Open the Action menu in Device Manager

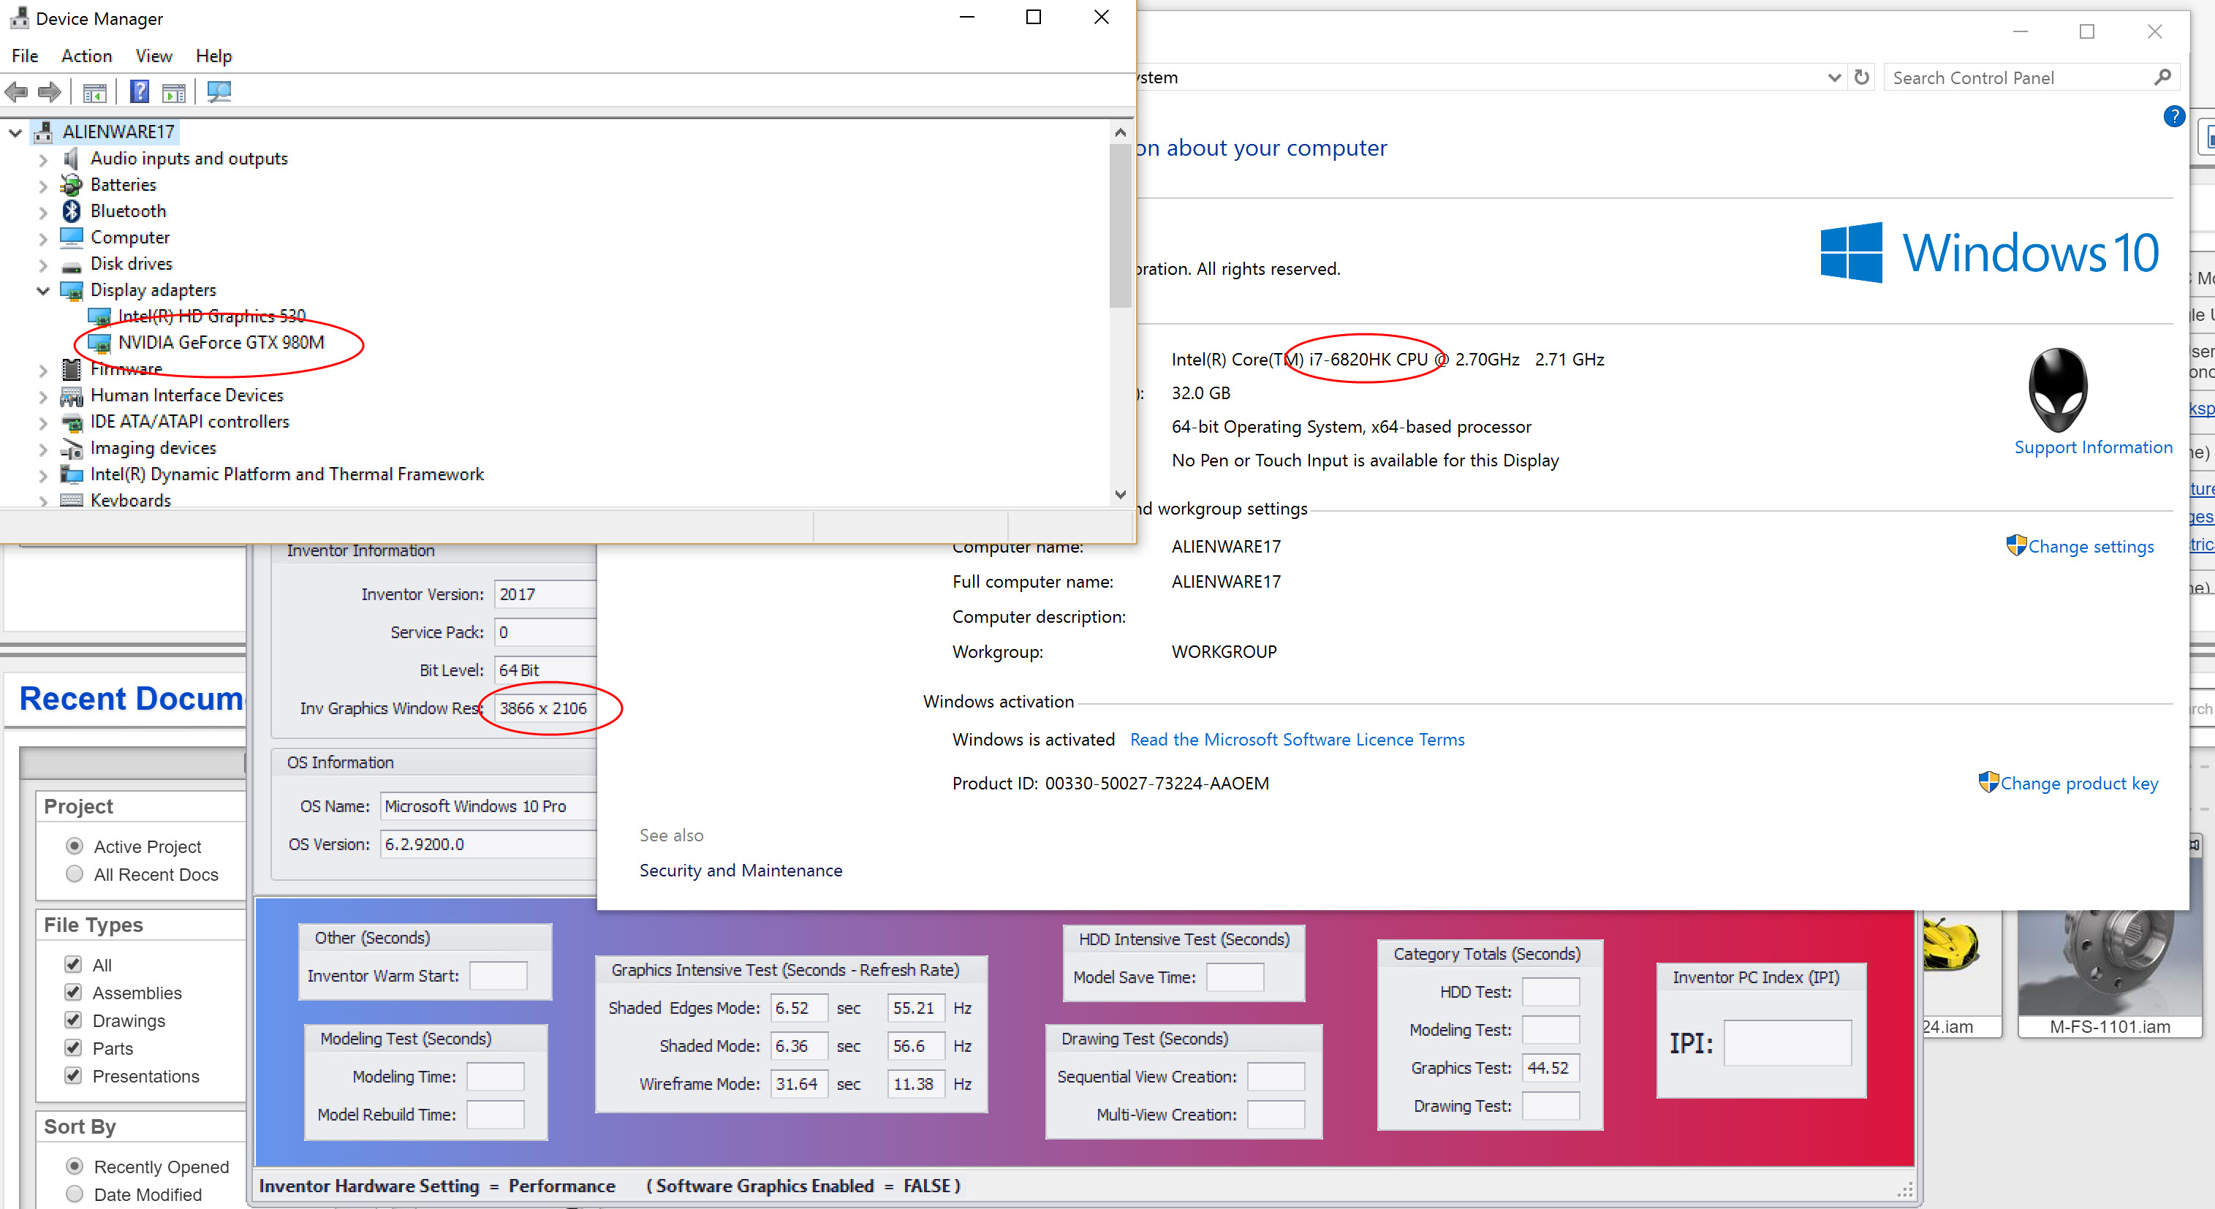tap(87, 56)
